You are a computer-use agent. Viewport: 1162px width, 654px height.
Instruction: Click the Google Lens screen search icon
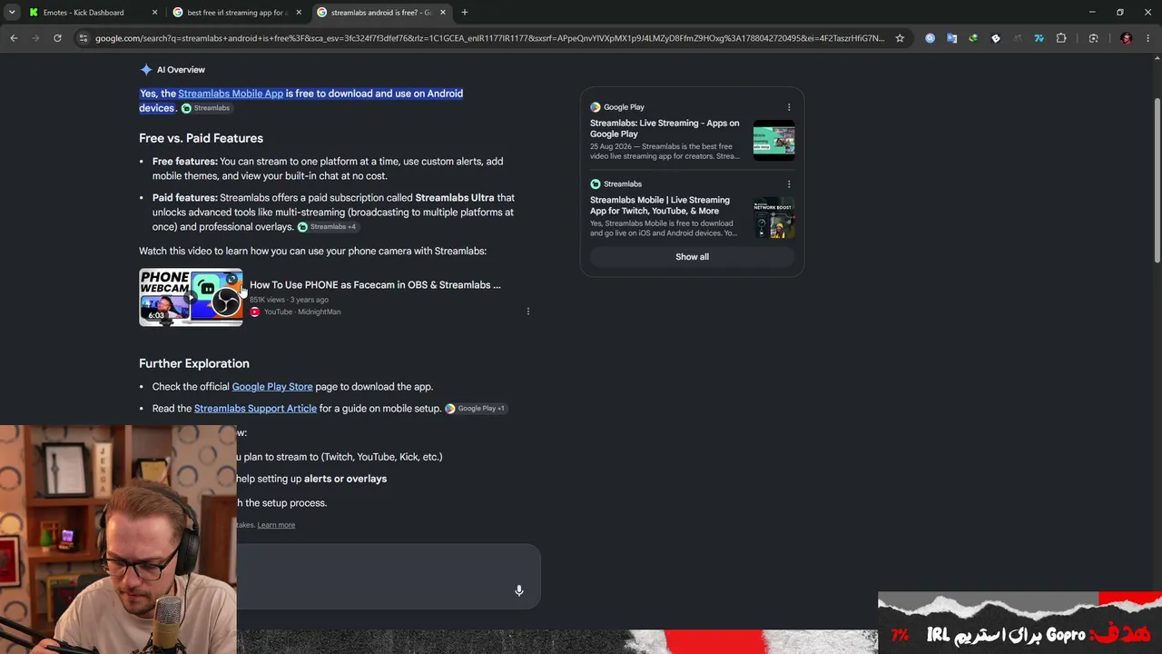coord(1093,38)
